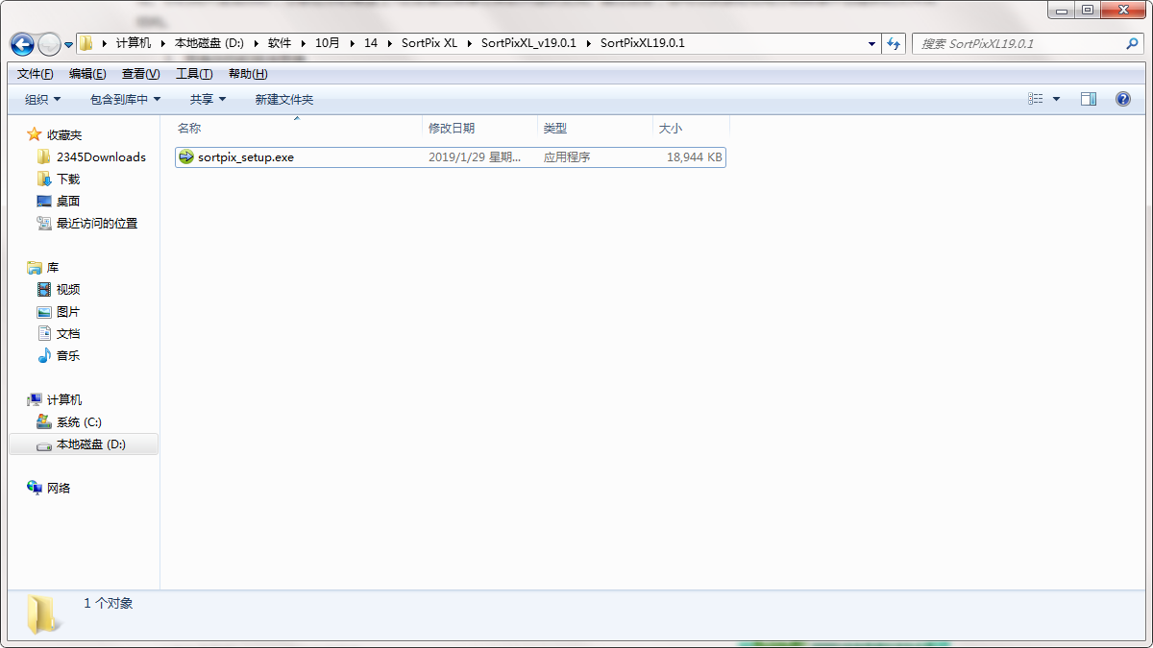Toggle the preview pane icon
This screenshot has height=648, width=1153.
click(1089, 99)
